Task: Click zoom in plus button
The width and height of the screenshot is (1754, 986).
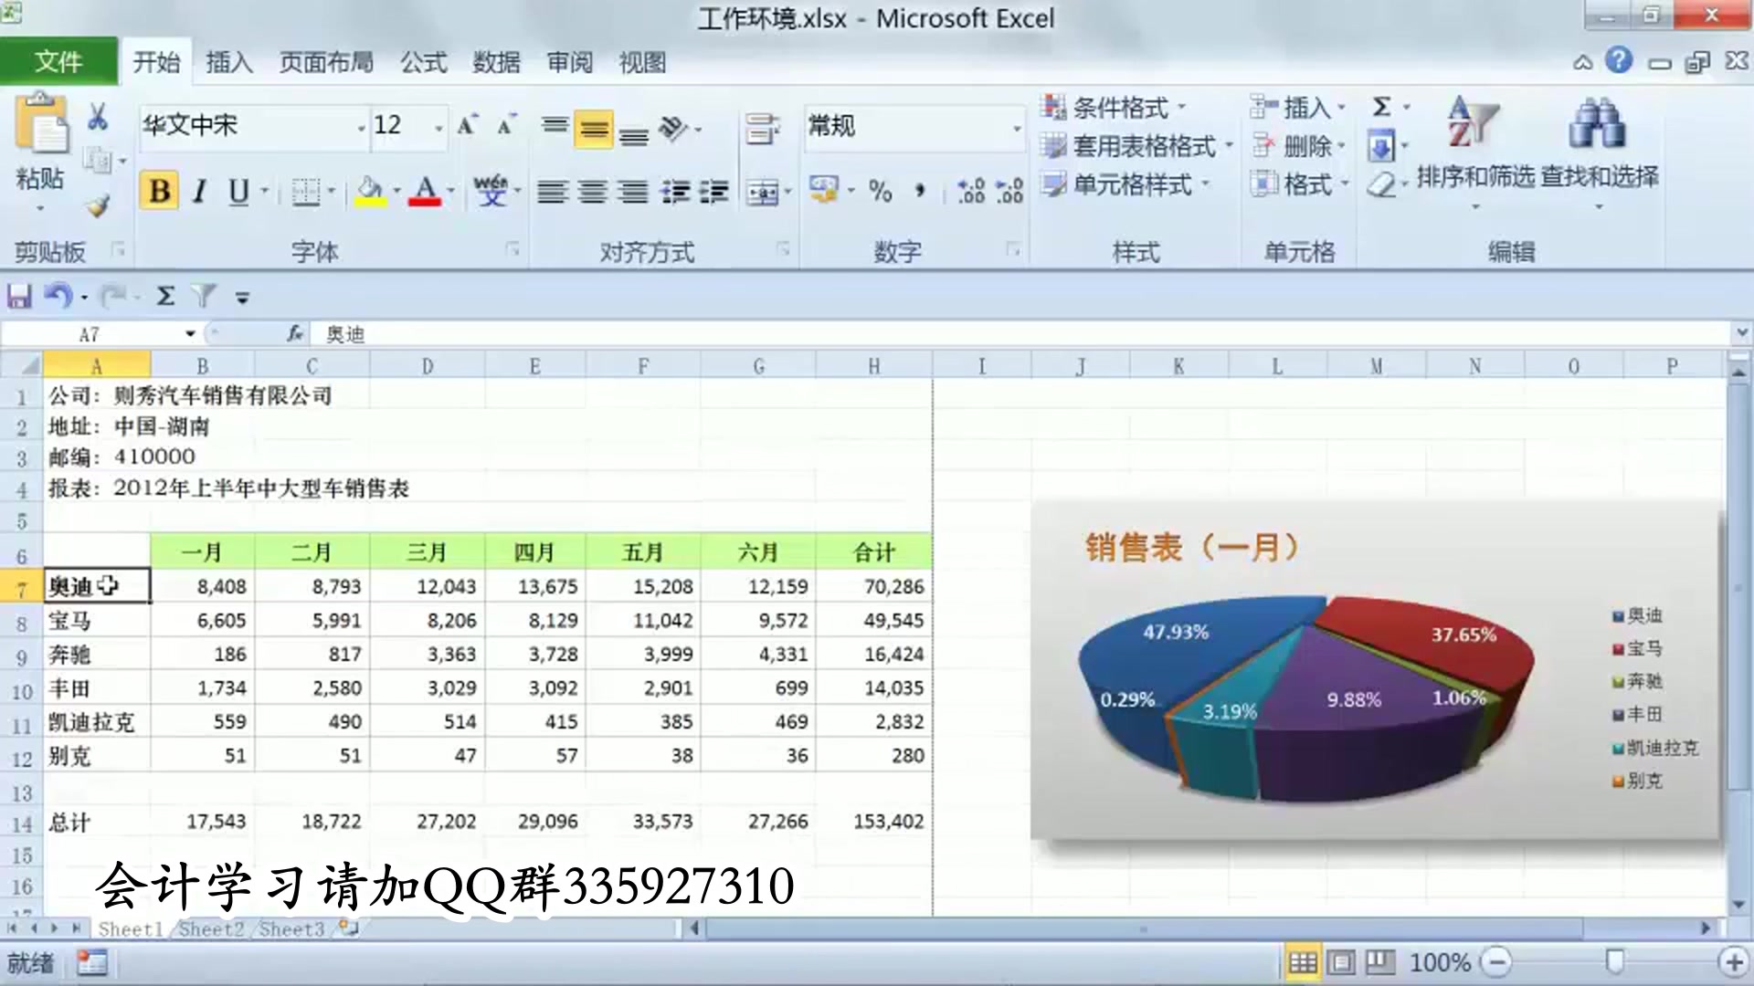Action: [x=1732, y=962]
